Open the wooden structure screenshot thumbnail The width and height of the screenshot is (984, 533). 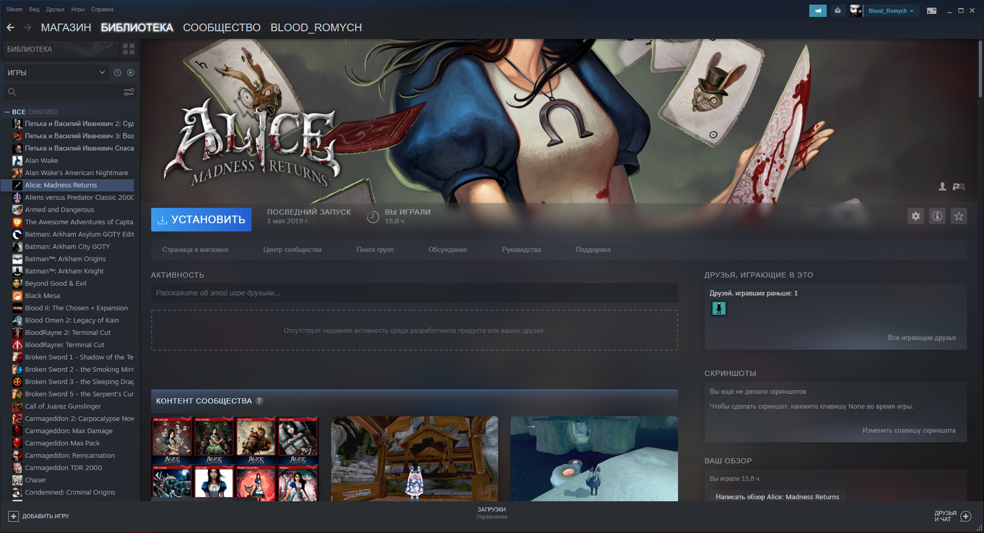pos(414,459)
